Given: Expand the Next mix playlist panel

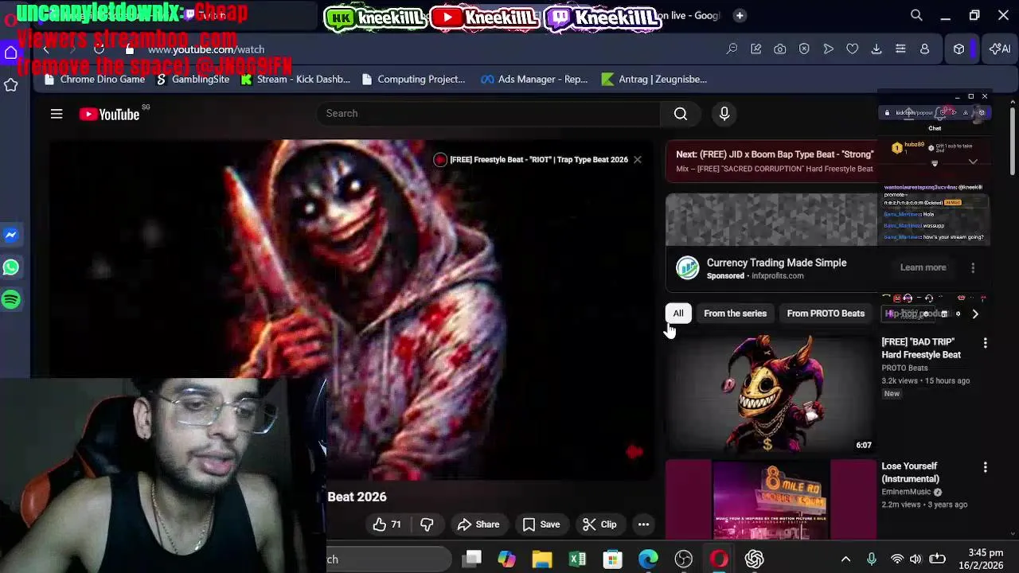Looking at the screenshot, I should [973, 162].
